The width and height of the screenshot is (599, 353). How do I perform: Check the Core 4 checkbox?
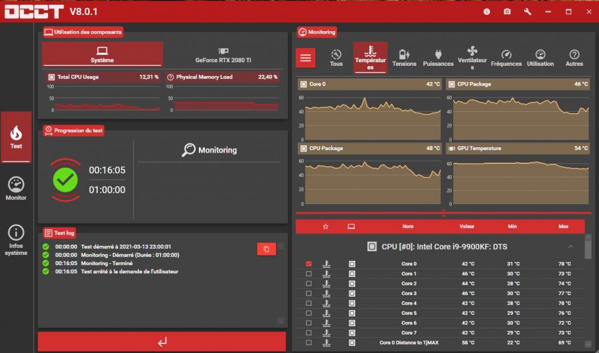(x=308, y=303)
